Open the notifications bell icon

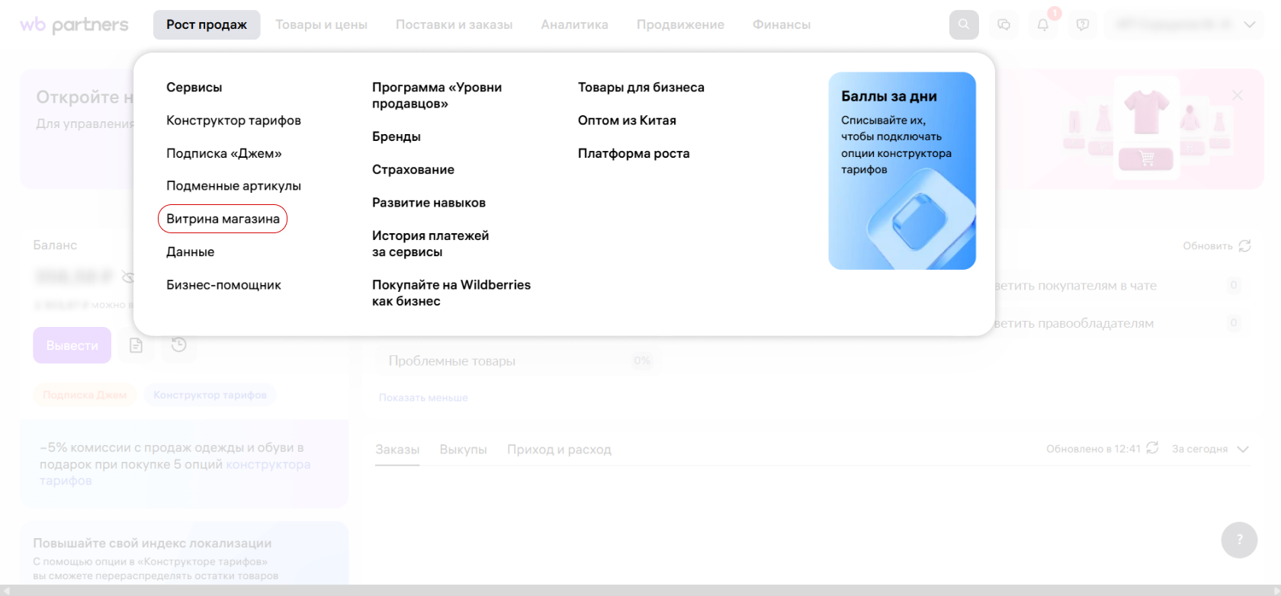click(1043, 24)
